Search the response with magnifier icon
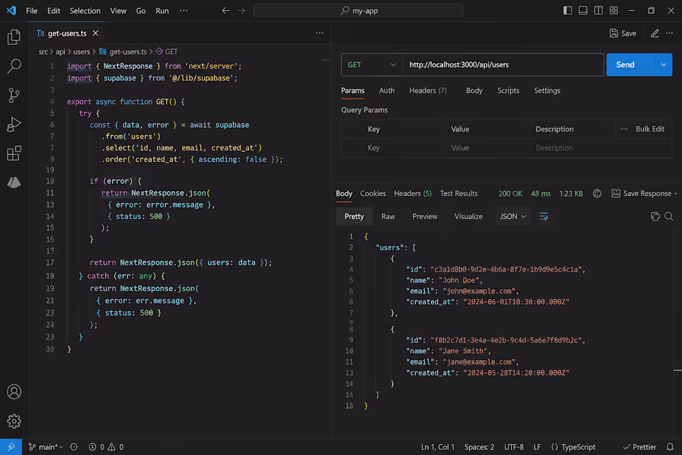 669,217
